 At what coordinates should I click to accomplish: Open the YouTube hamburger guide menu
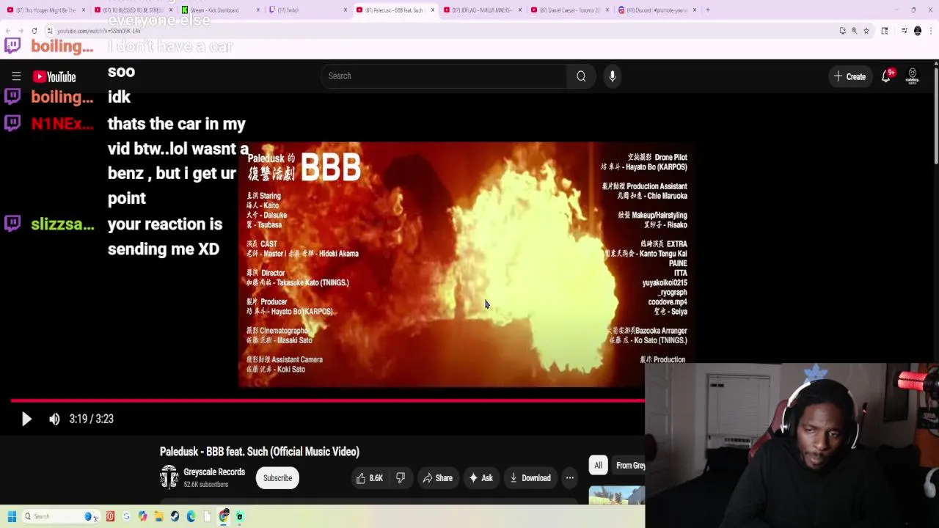pyautogui.click(x=16, y=76)
